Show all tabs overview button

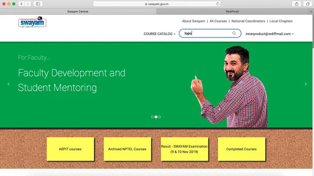[x=307, y=4]
